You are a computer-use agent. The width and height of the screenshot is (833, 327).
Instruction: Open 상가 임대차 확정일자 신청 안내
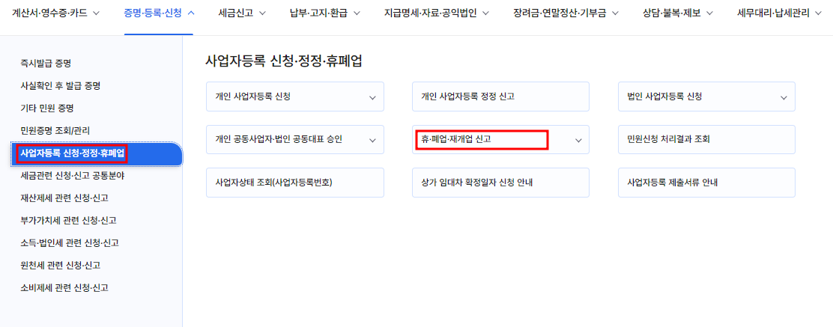pos(501,183)
